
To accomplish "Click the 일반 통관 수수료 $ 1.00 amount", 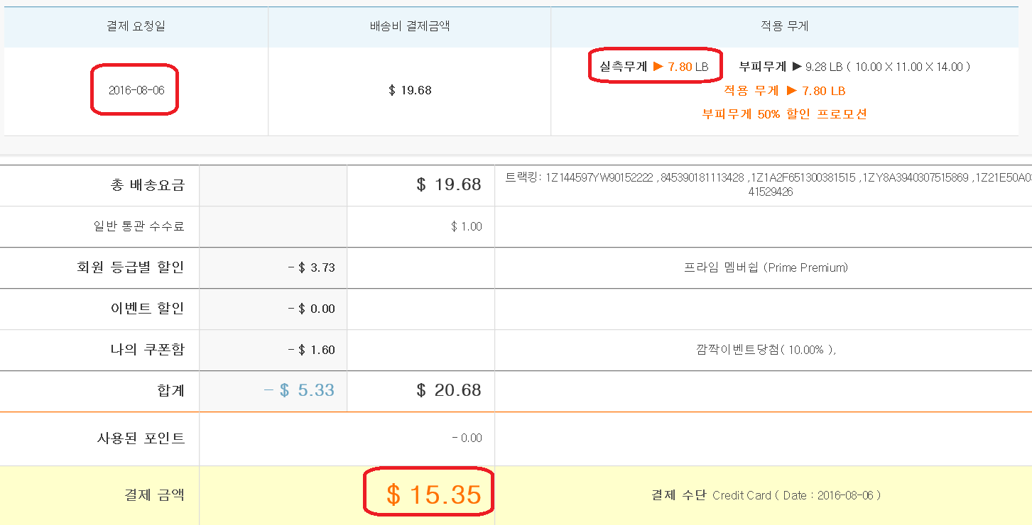I will 466,227.
